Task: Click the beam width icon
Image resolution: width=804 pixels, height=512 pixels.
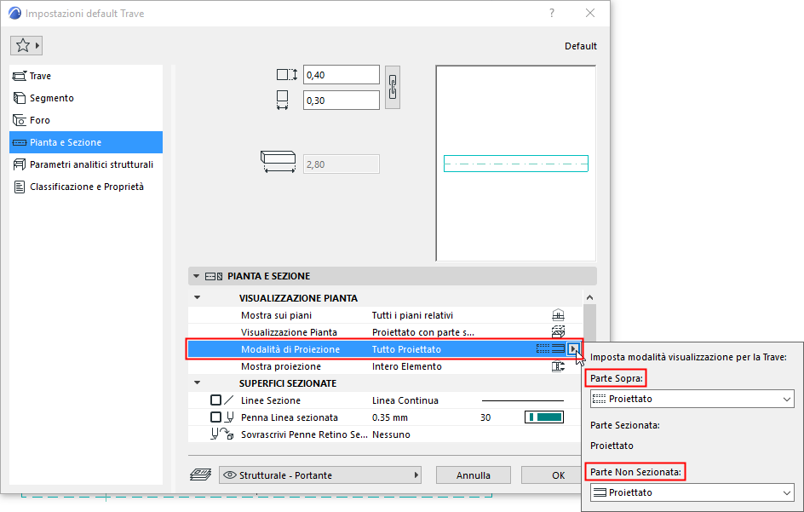Action: 282,100
